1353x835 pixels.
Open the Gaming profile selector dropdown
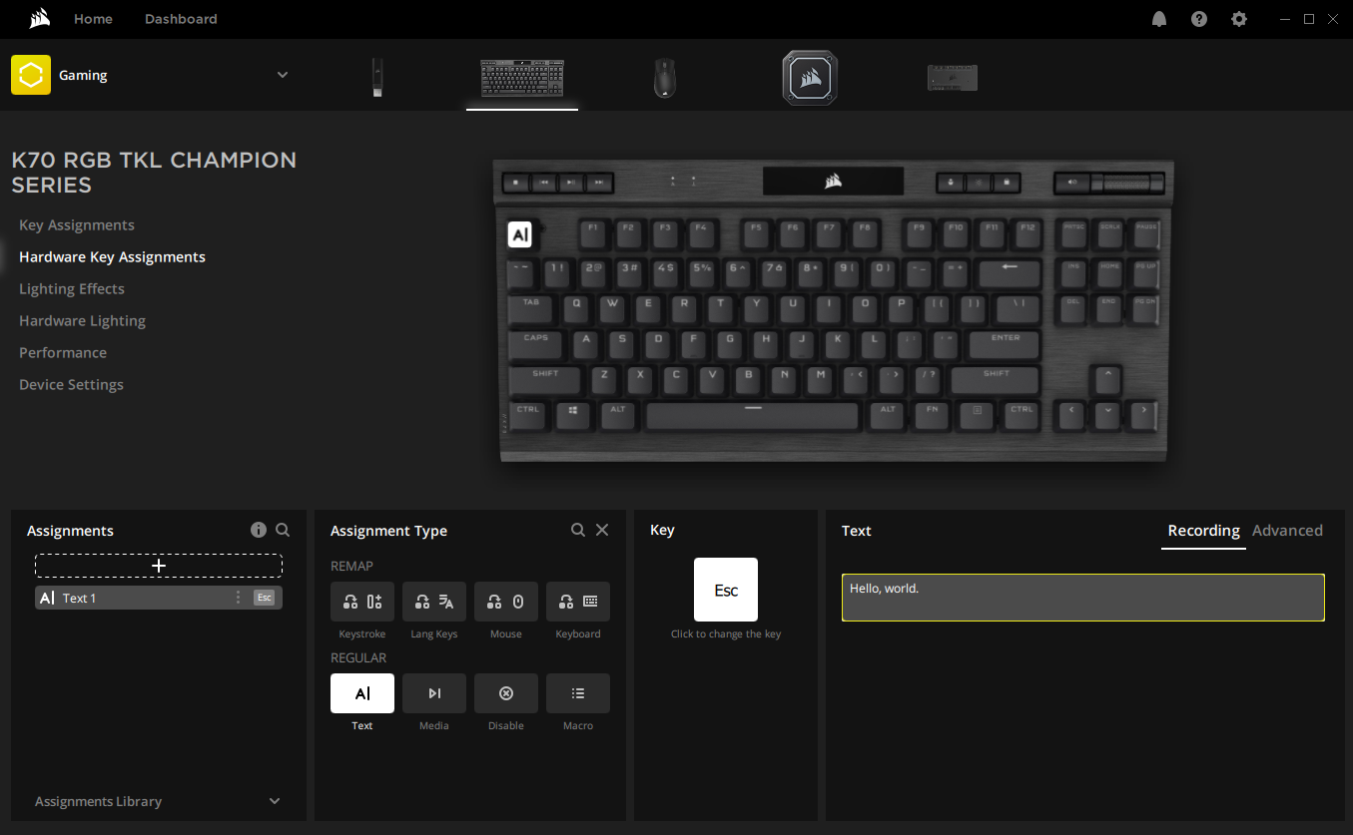[282, 75]
